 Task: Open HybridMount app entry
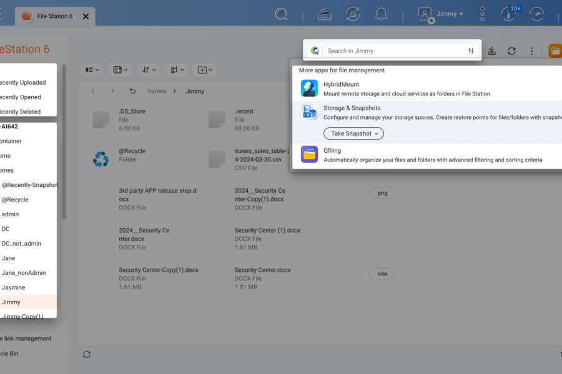click(427, 89)
